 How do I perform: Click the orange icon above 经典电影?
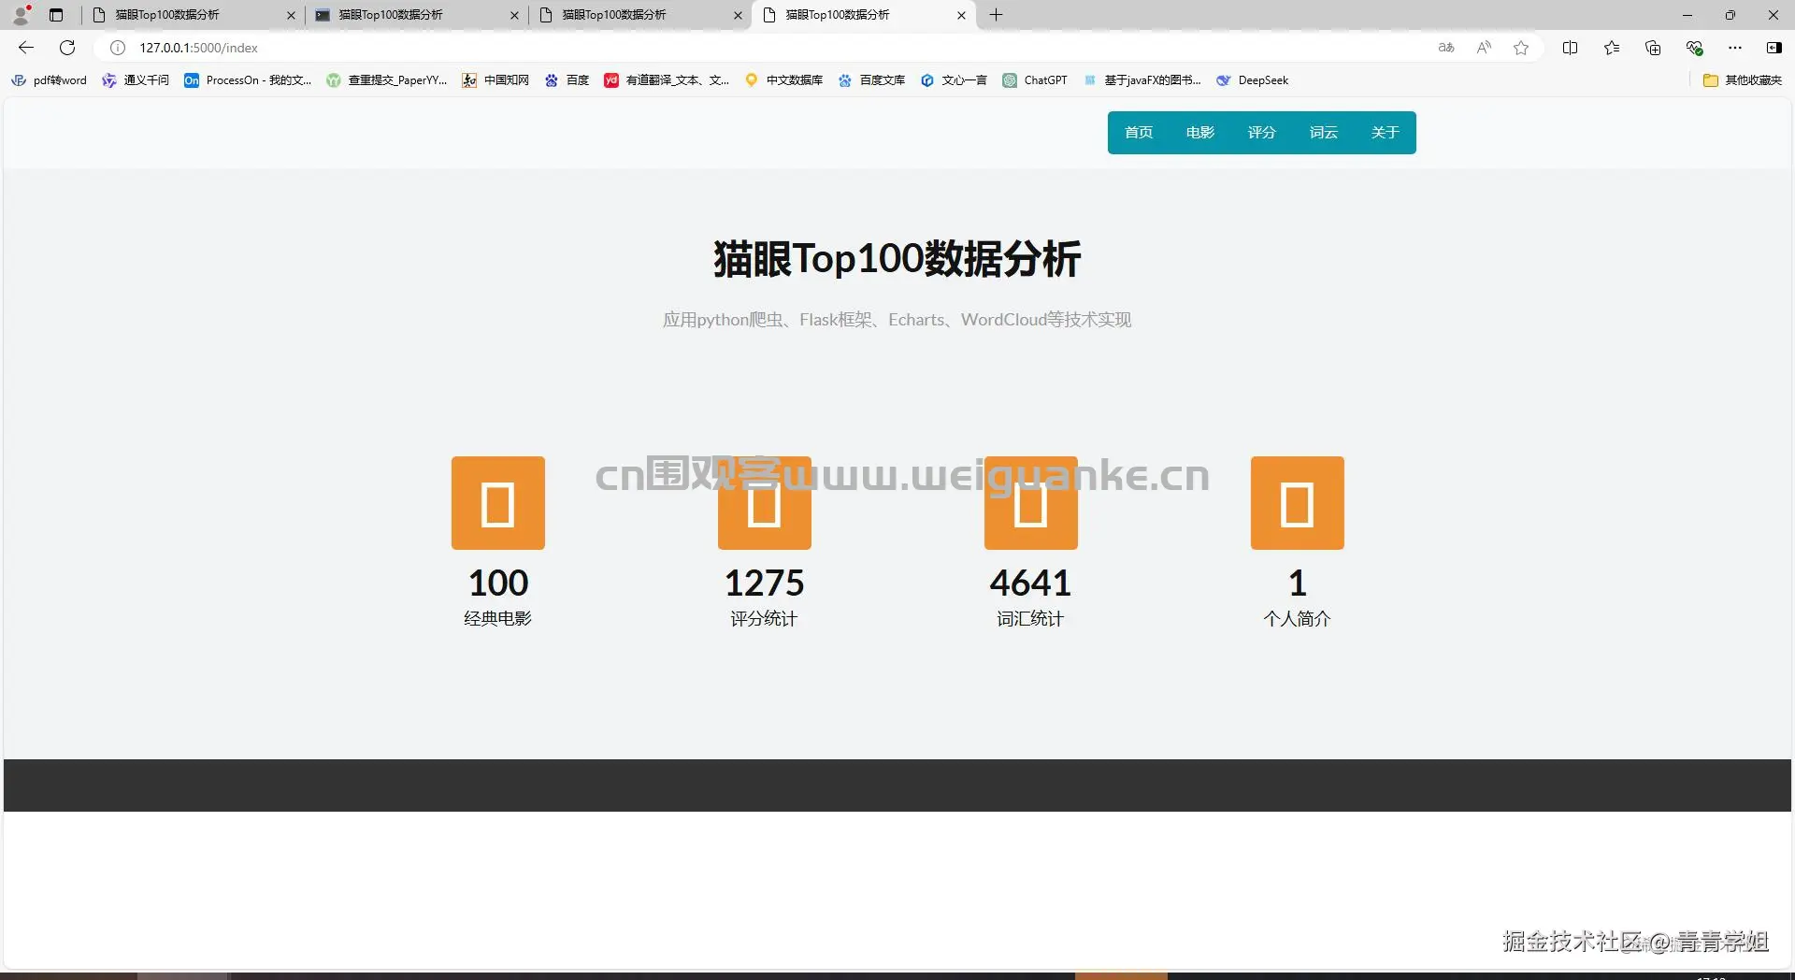click(x=498, y=503)
